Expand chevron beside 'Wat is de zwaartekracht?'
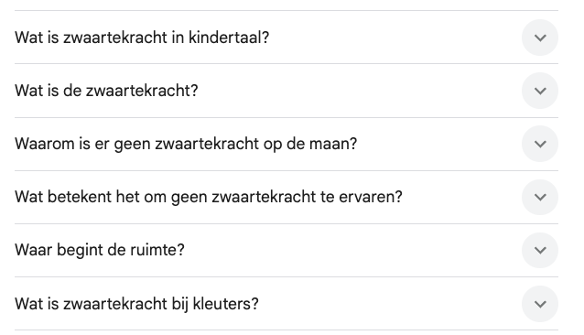Viewport: 584px width, 335px height. (540, 91)
